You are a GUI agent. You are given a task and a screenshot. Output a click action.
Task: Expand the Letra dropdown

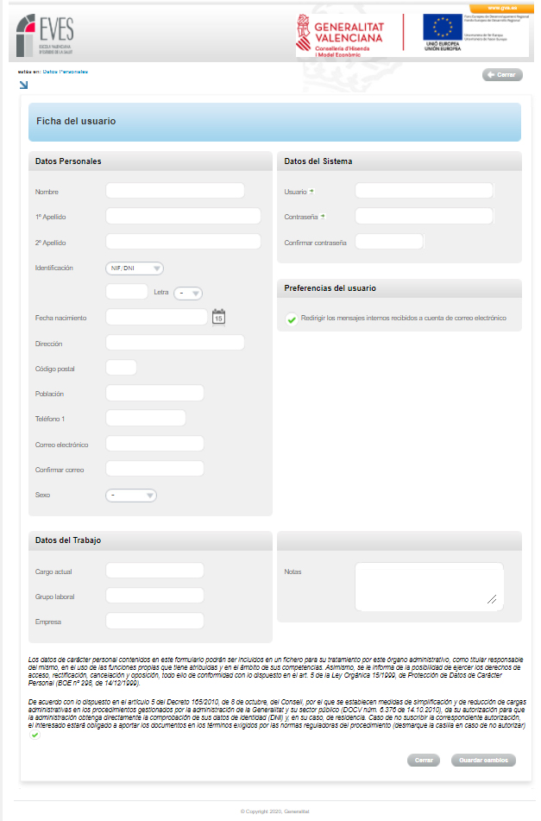[188, 293]
